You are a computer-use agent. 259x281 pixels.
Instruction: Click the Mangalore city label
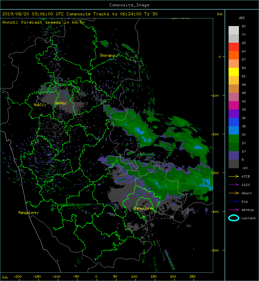pyautogui.click(x=28, y=213)
